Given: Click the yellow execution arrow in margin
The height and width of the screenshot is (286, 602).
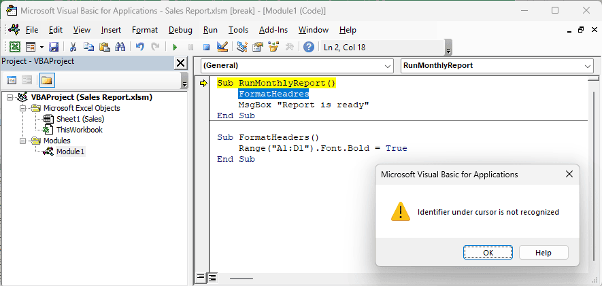Looking at the screenshot, I should point(203,83).
